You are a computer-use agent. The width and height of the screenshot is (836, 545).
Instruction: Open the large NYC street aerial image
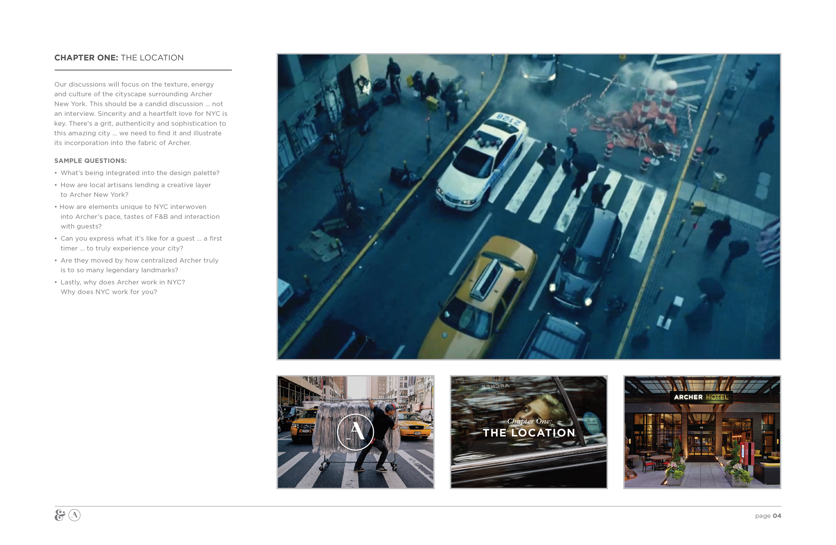pos(529,207)
